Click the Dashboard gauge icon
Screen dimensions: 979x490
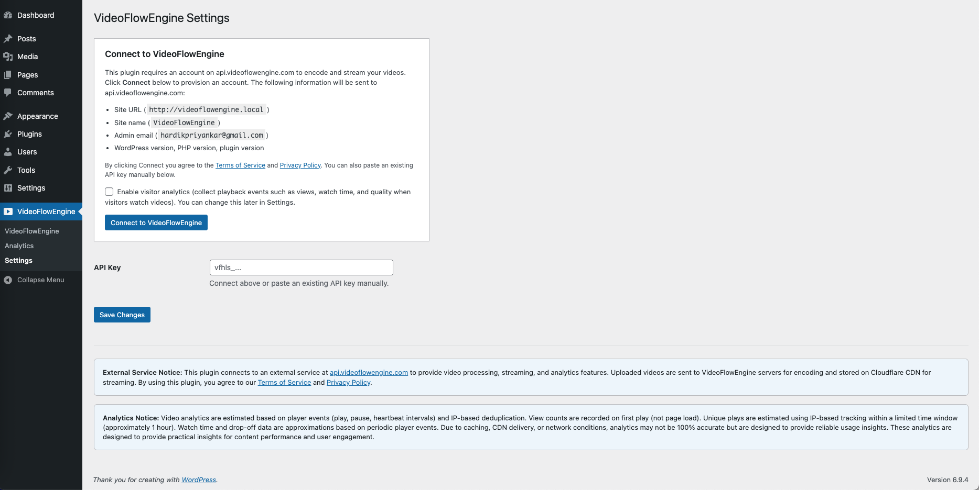click(8, 15)
